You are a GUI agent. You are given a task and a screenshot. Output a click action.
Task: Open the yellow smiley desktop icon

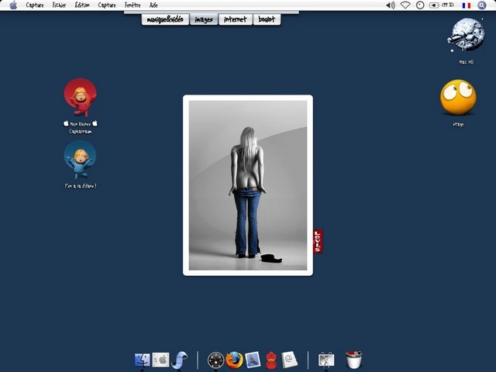click(458, 98)
